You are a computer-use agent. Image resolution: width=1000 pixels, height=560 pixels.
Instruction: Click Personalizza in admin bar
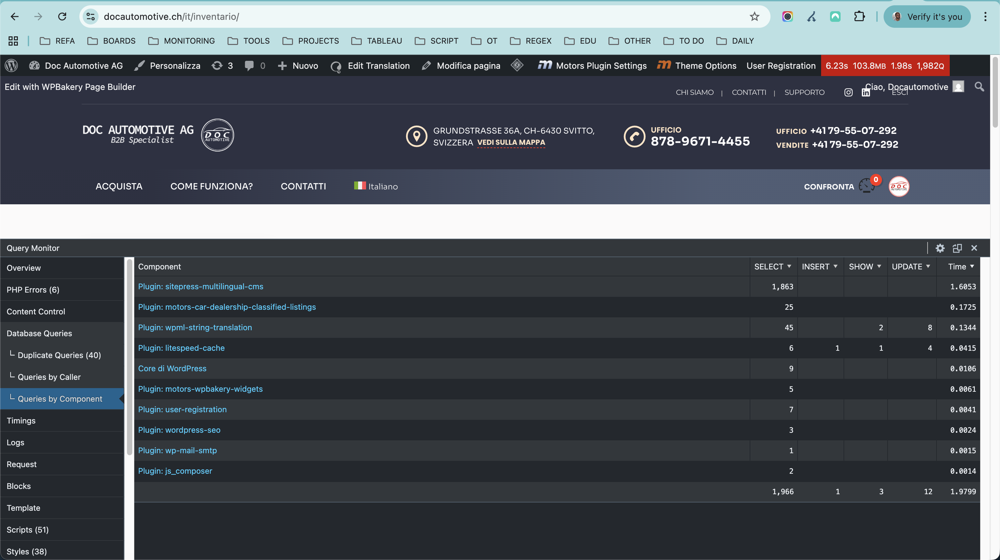click(167, 65)
